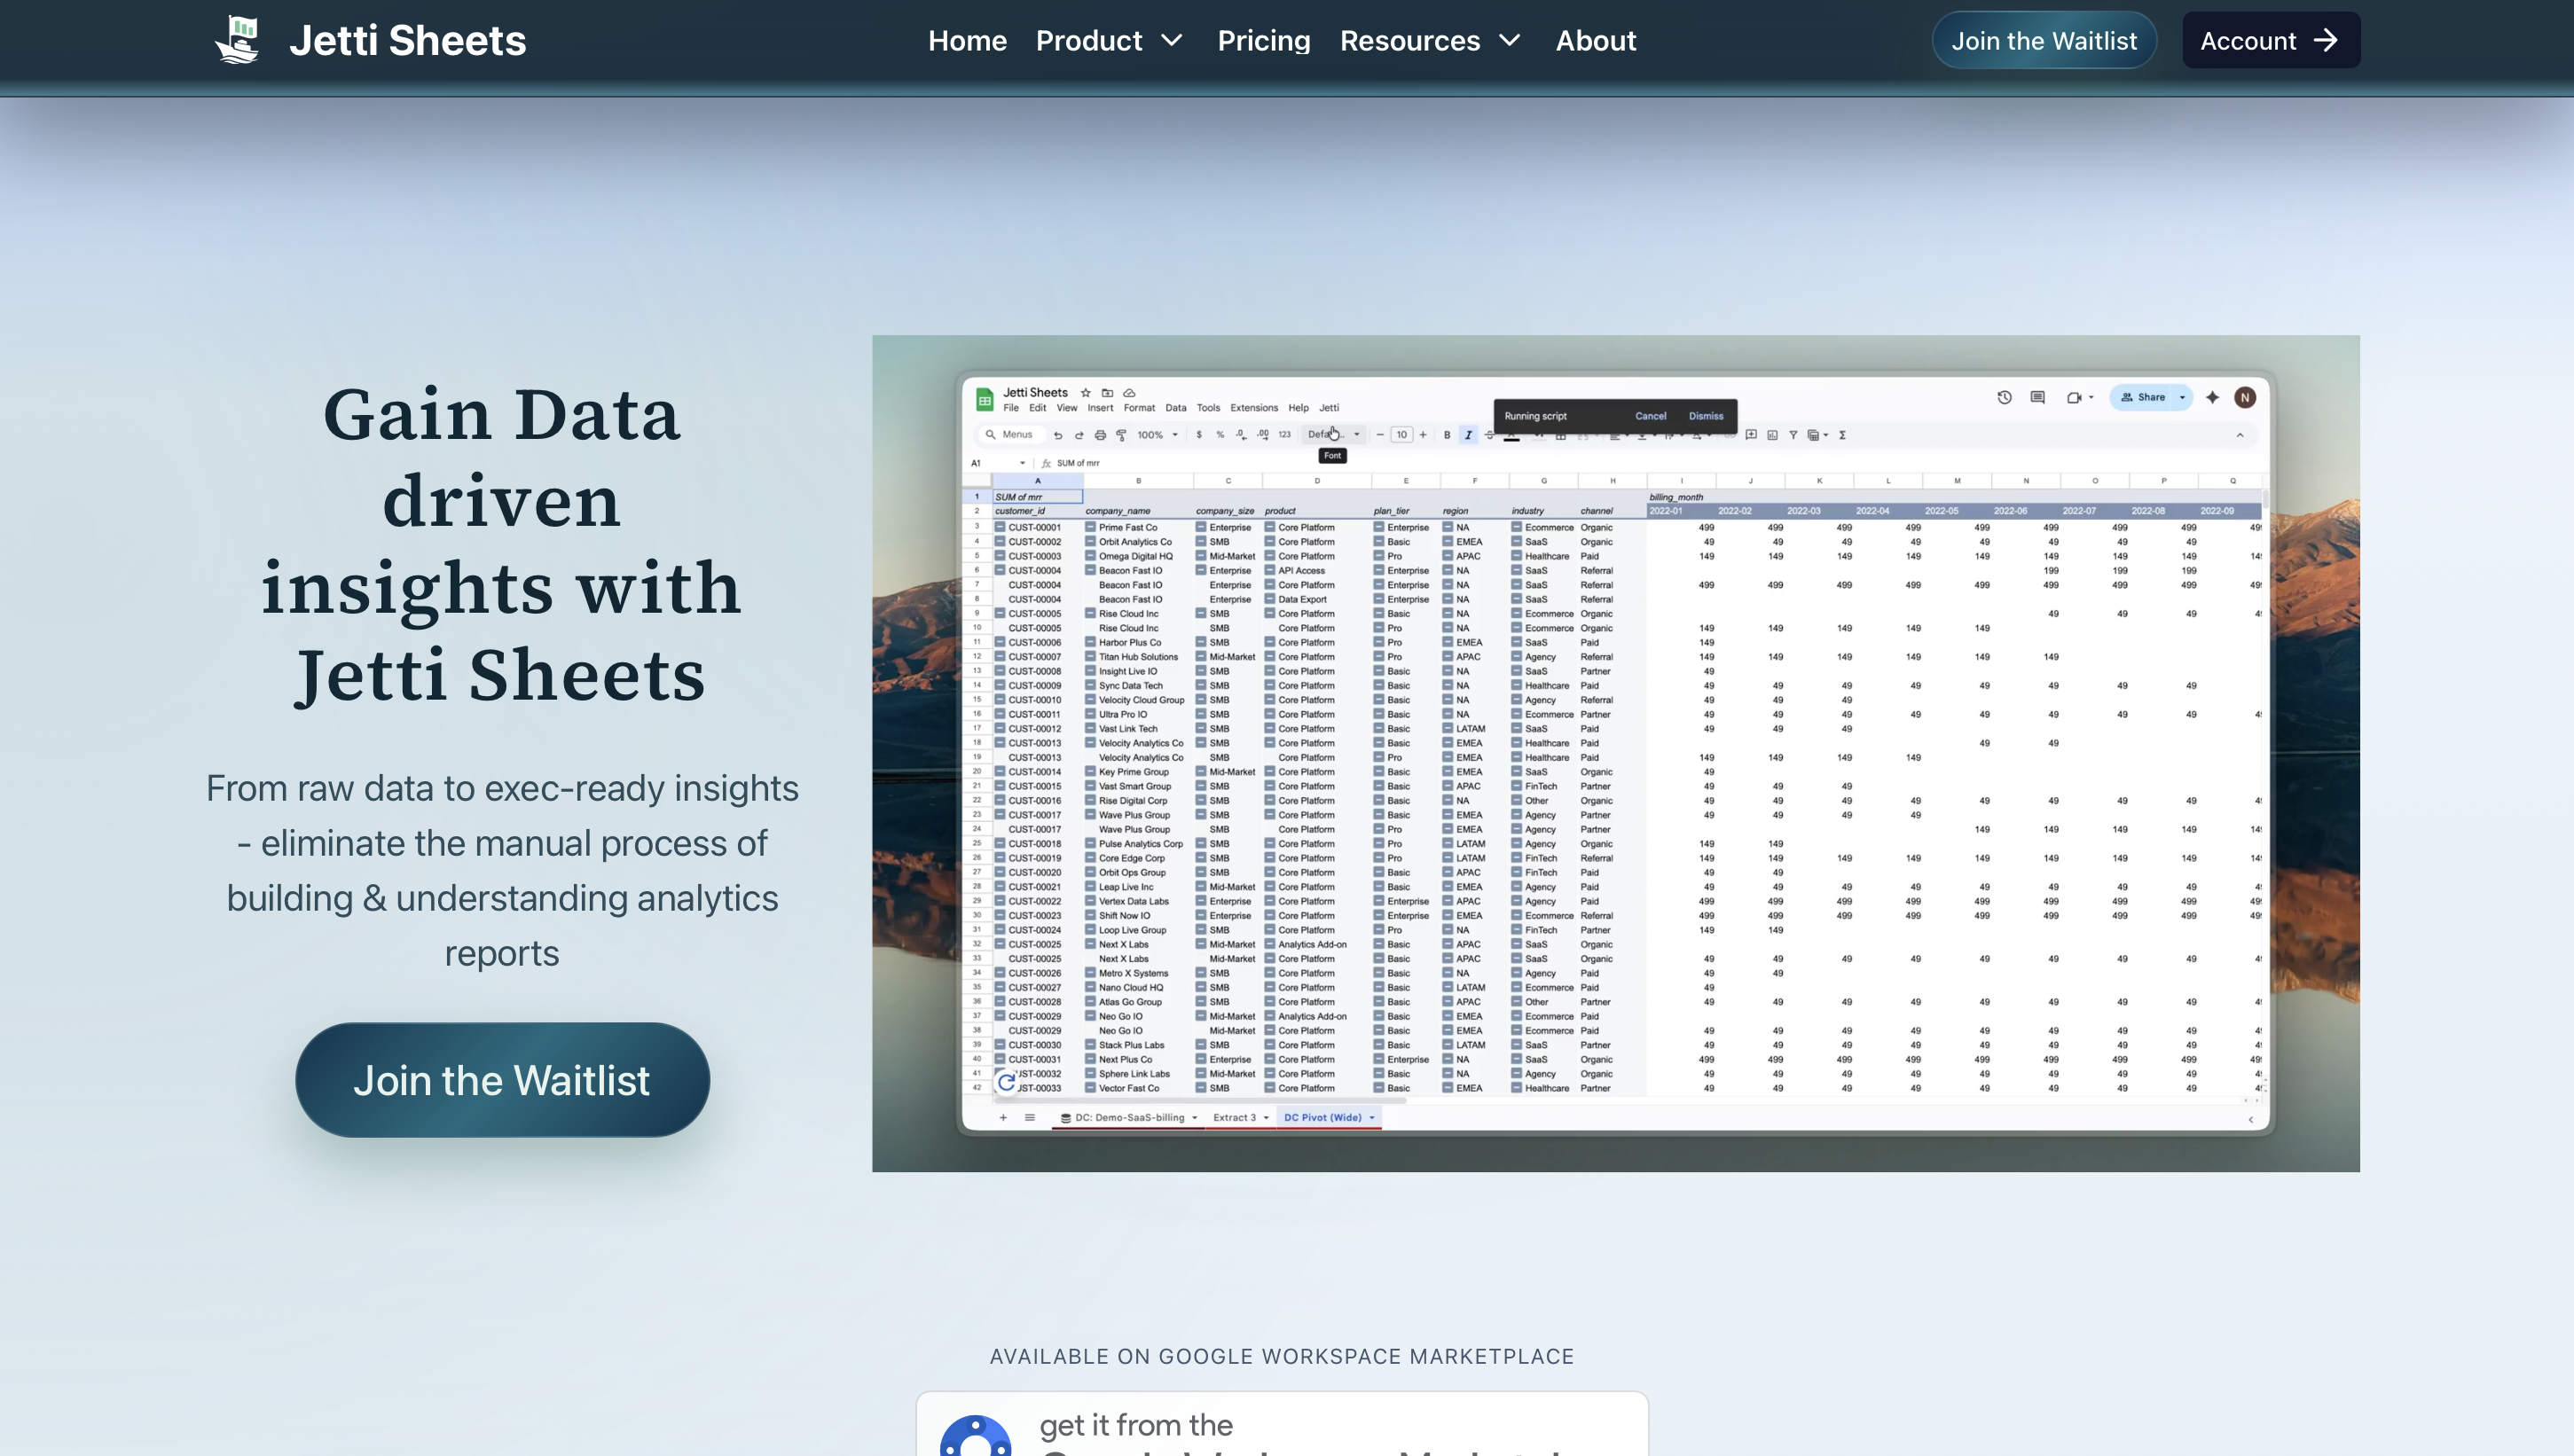2574x1456 pixels.
Task: Open the text color picker
Action: click(x=1512, y=436)
